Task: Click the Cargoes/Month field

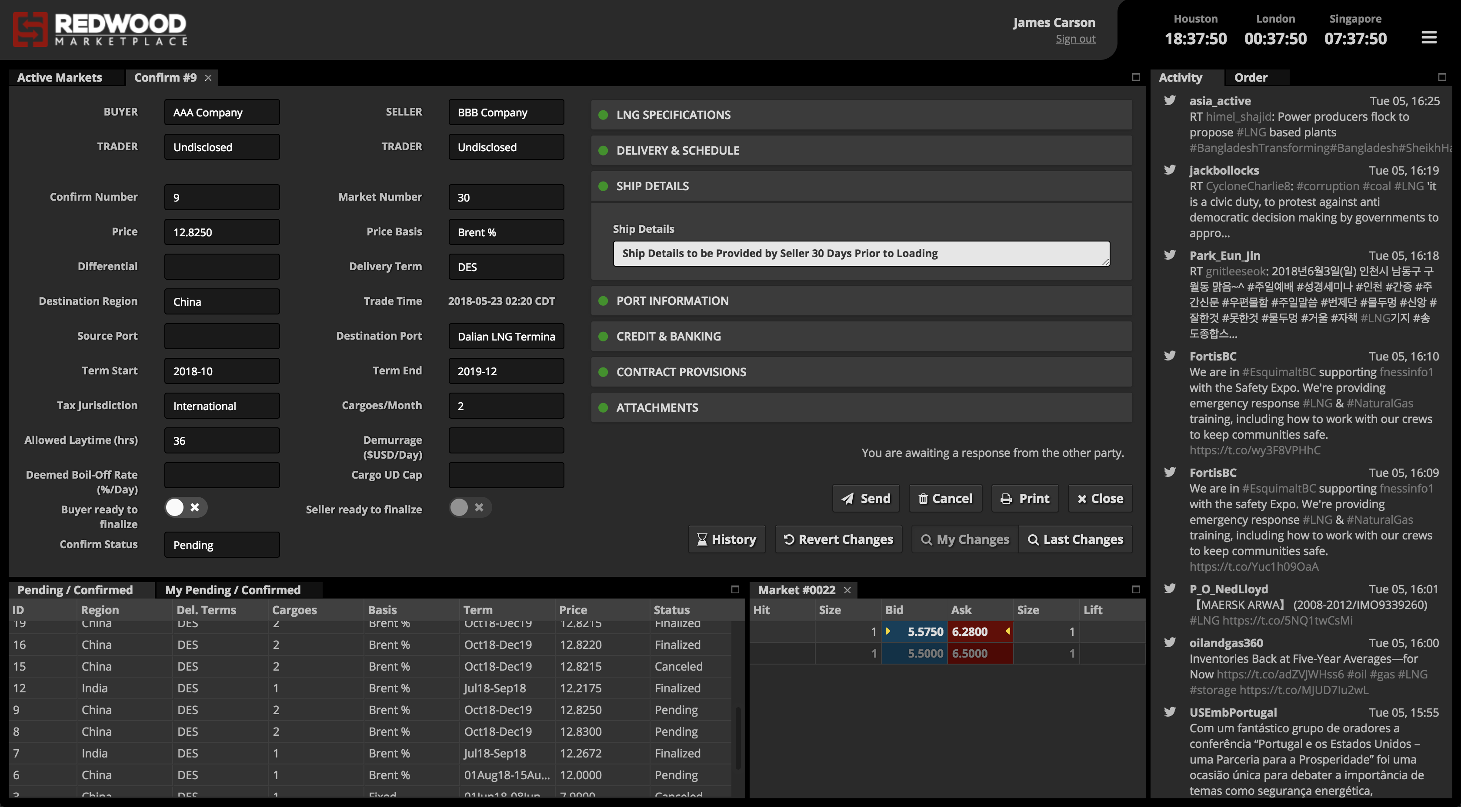Action: (x=506, y=406)
